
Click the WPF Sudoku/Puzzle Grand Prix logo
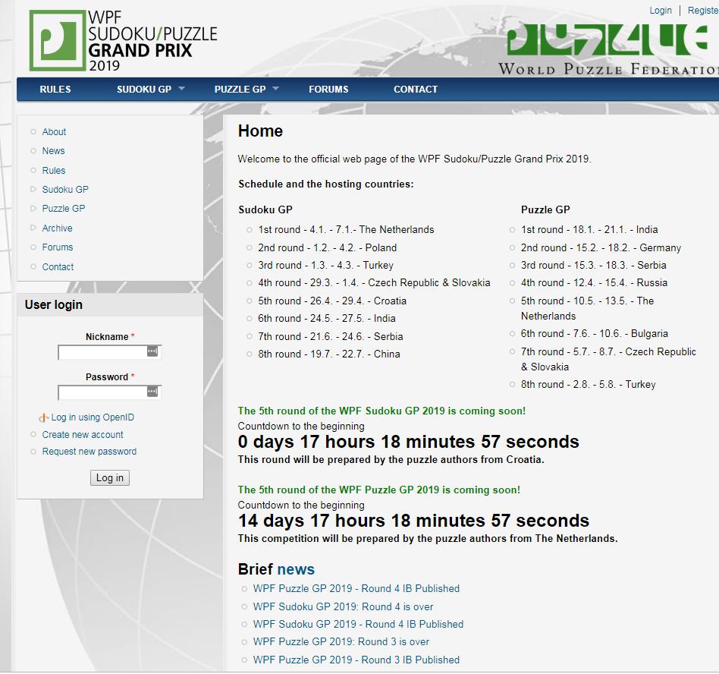tap(123, 41)
